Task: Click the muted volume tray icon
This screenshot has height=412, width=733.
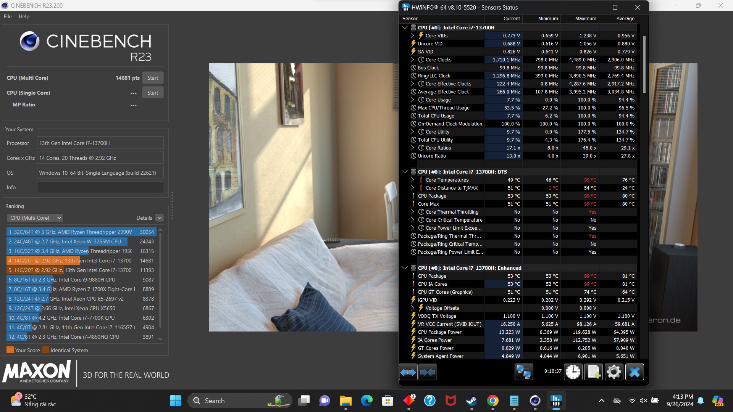Action: point(643,401)
